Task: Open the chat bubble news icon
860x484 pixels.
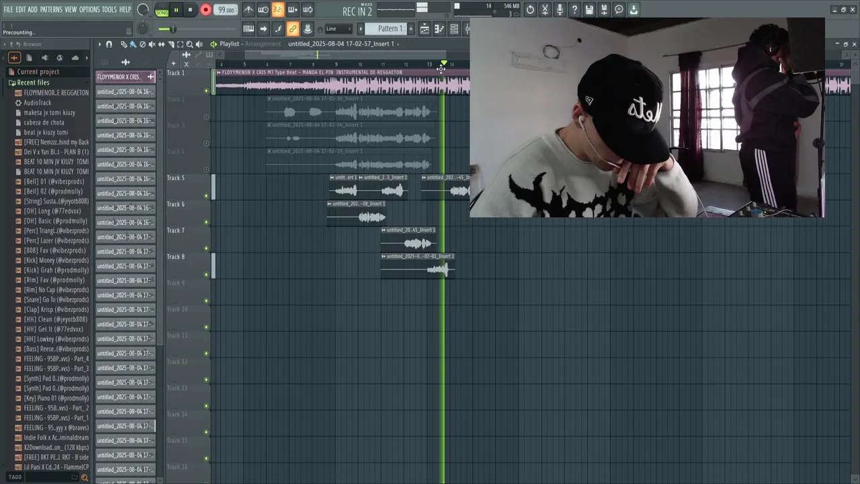Action: [x=619, y=9]
